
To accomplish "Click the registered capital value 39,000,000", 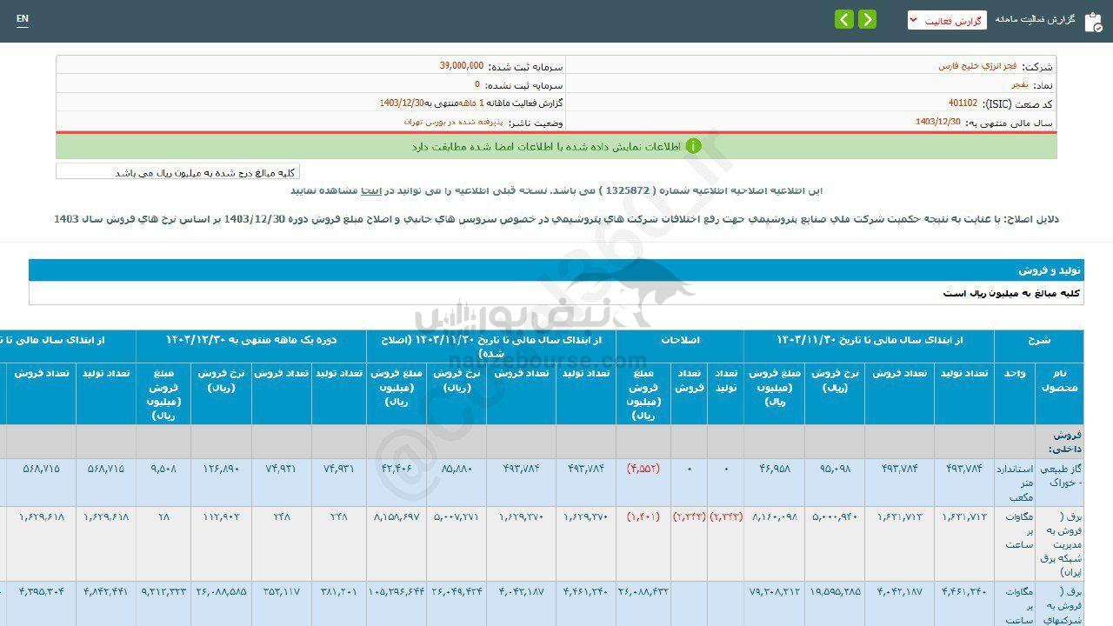I will [462, 66].
